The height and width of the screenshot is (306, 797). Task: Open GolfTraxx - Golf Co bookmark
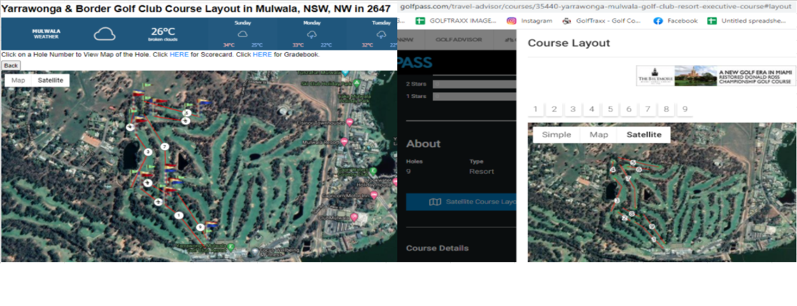tap(603, 20)
